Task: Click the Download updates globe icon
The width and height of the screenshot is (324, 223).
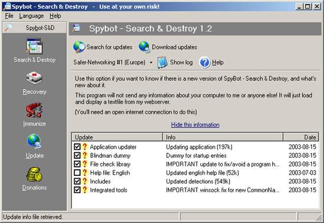Action: tap(144, 47)
